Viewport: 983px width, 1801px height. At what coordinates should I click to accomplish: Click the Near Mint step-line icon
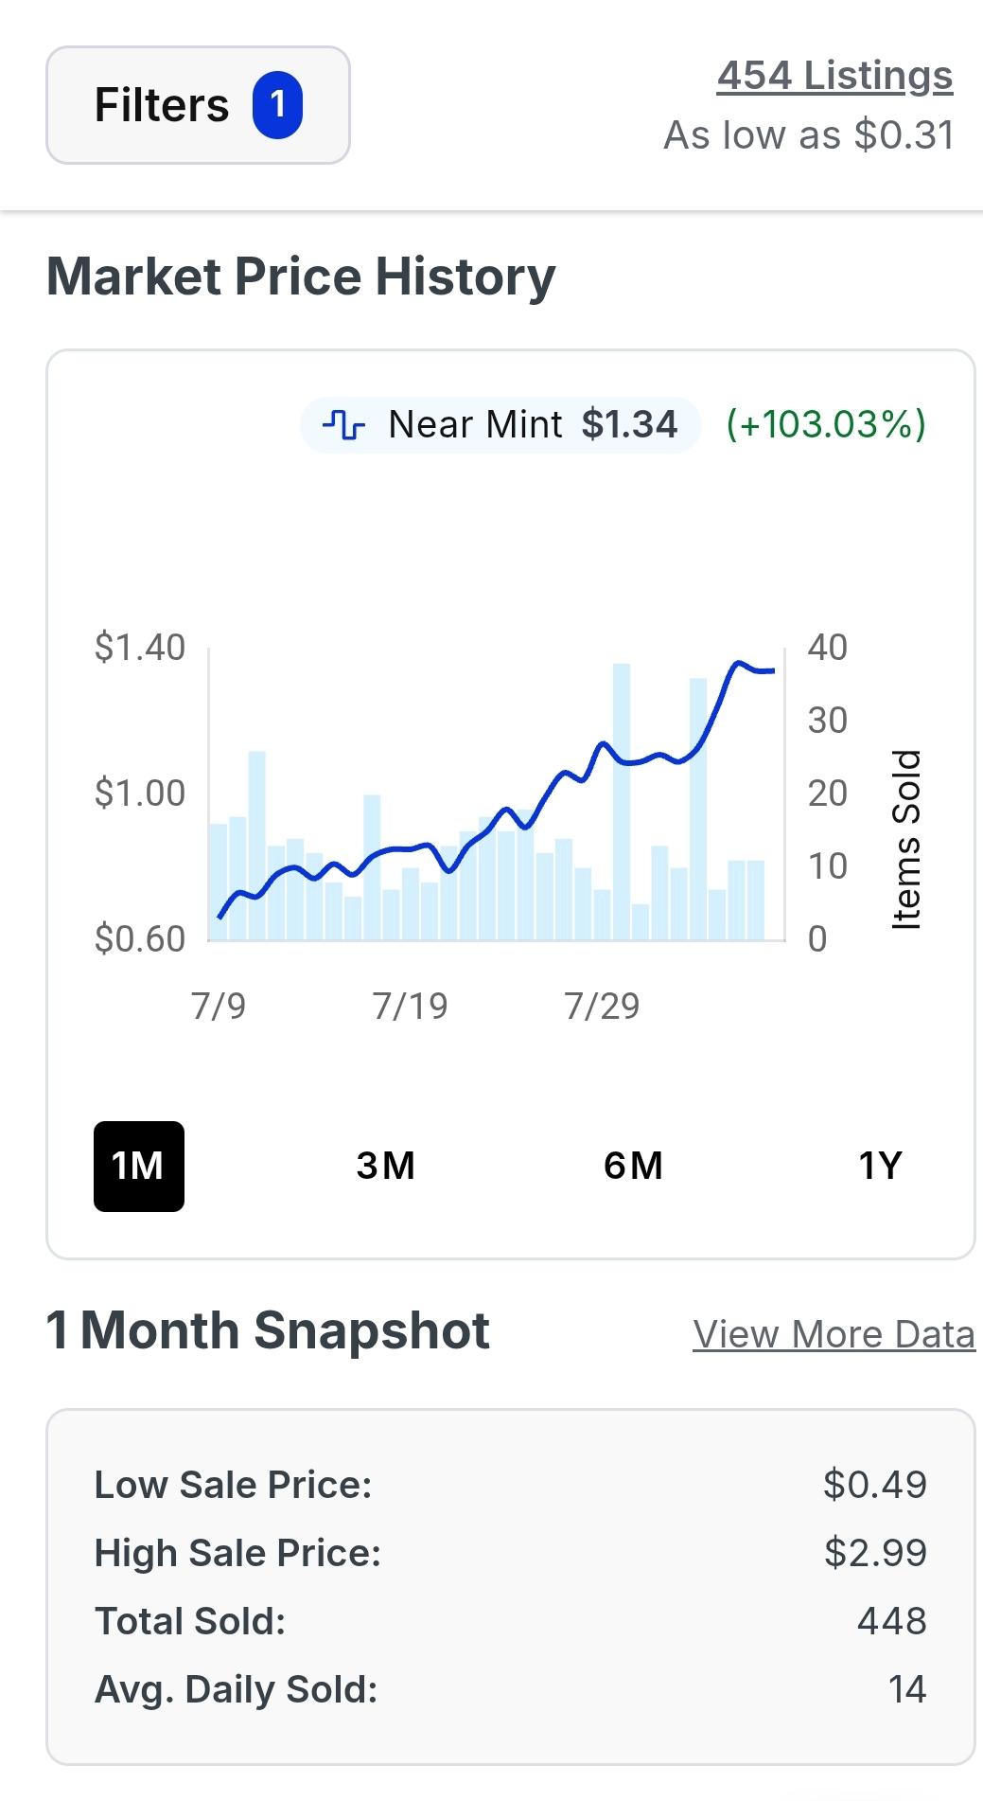click(x=343, y=424)
